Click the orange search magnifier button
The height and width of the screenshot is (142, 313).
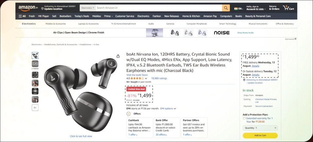pyautogui.click(x=226, y=8)
